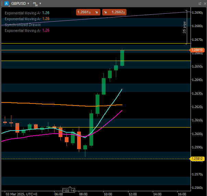The image size is (207, 196).
Task: Select the magenta Exponential Moving Average label
Action: (x=23, y=30)
